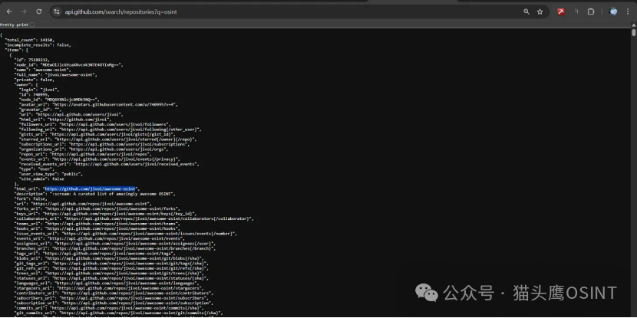The image size is (637, 318).
Task: Click the "statuses_url" line
Action: click(x=112, y=278)
